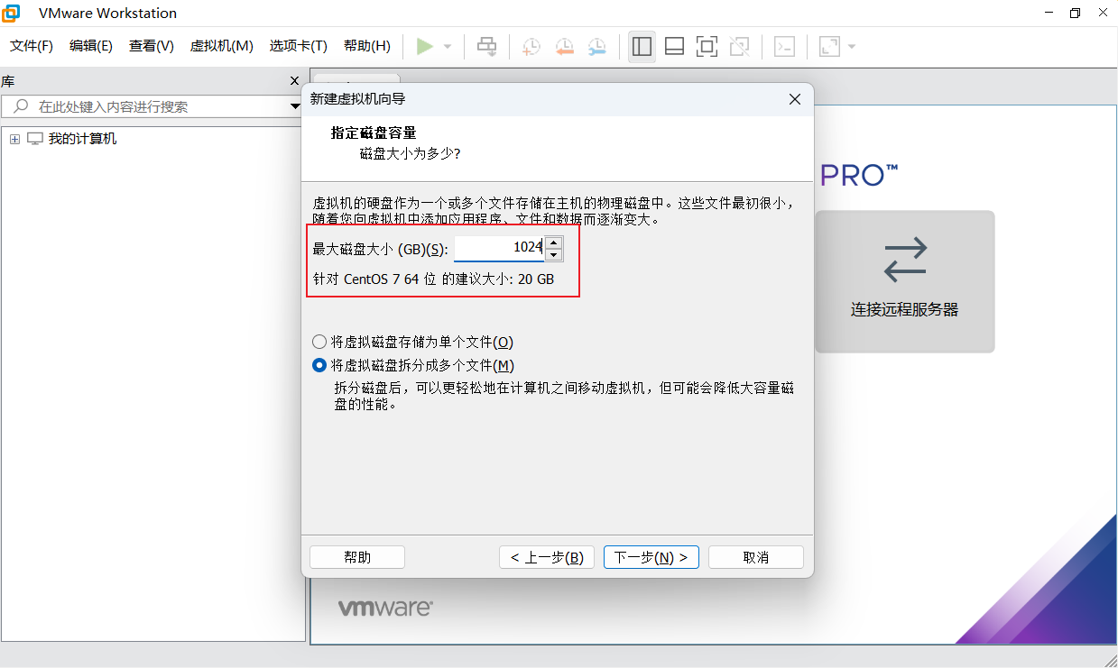Click the library search input field
The height and width of the screenshot is (668, 1118).
tap(152, 106)
